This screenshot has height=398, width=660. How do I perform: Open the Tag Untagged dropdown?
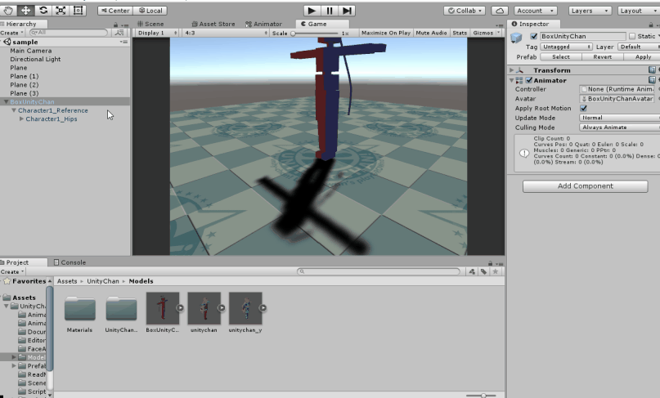[566, 47]
